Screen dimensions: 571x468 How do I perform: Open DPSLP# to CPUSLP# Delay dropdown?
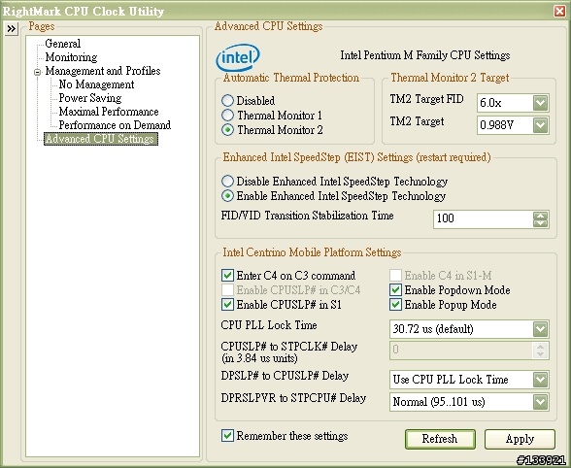point(540,380)
